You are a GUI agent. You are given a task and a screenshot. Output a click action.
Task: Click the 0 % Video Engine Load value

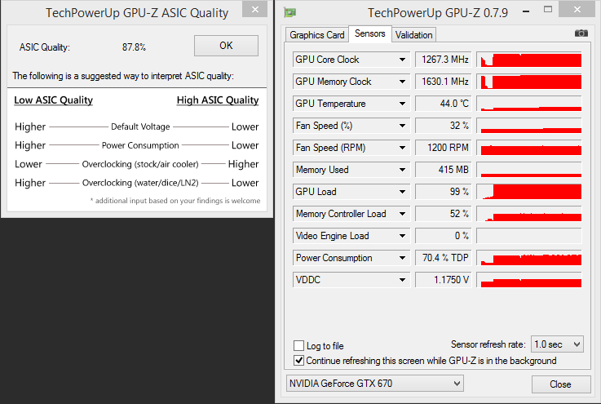pyautogui.click(x=444, y=236)
